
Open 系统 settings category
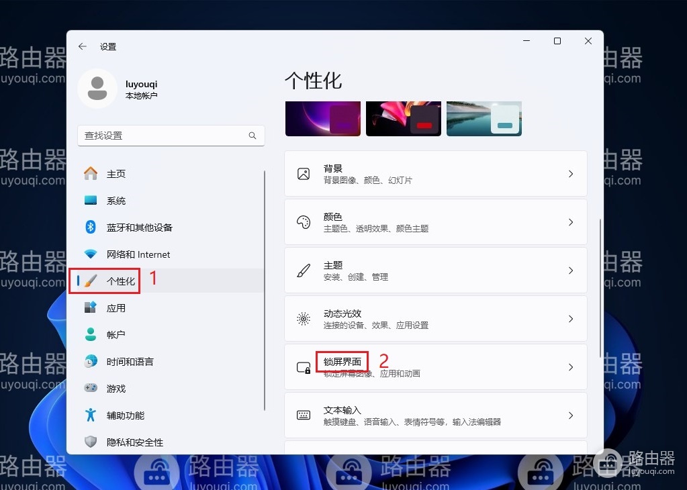pyautogui.click(x=170, y=201)
